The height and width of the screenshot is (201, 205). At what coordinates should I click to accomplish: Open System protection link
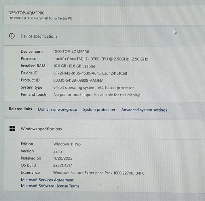coord(99,110)
